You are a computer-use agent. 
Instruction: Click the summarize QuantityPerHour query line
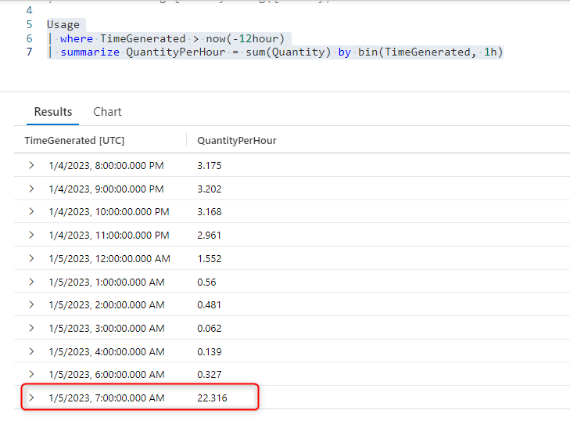point(281,52)
